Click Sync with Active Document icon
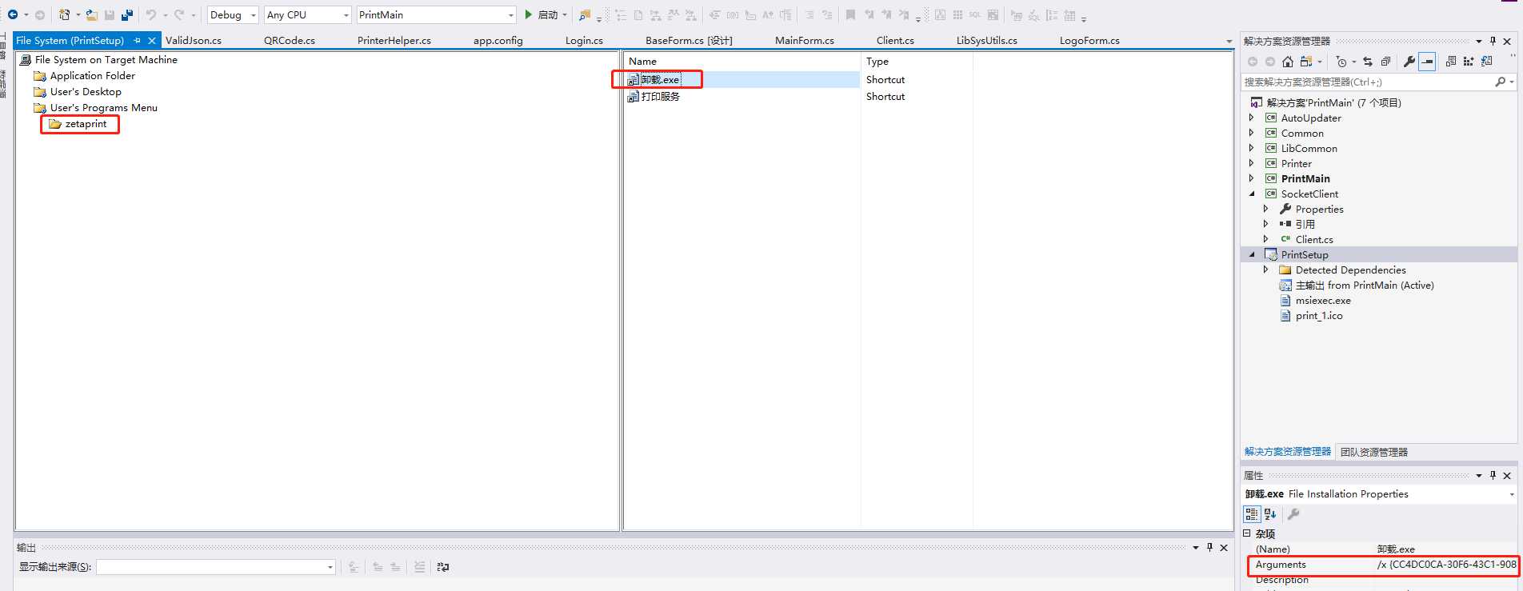 click(1368, 62)
